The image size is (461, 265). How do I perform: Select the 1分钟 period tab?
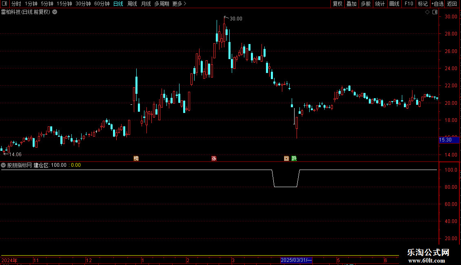31,4
